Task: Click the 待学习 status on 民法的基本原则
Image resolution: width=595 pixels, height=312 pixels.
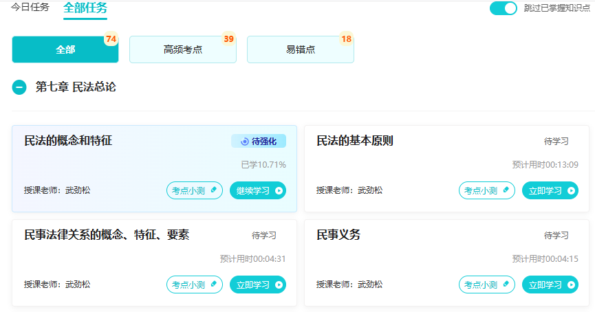Action: point(556,142)
